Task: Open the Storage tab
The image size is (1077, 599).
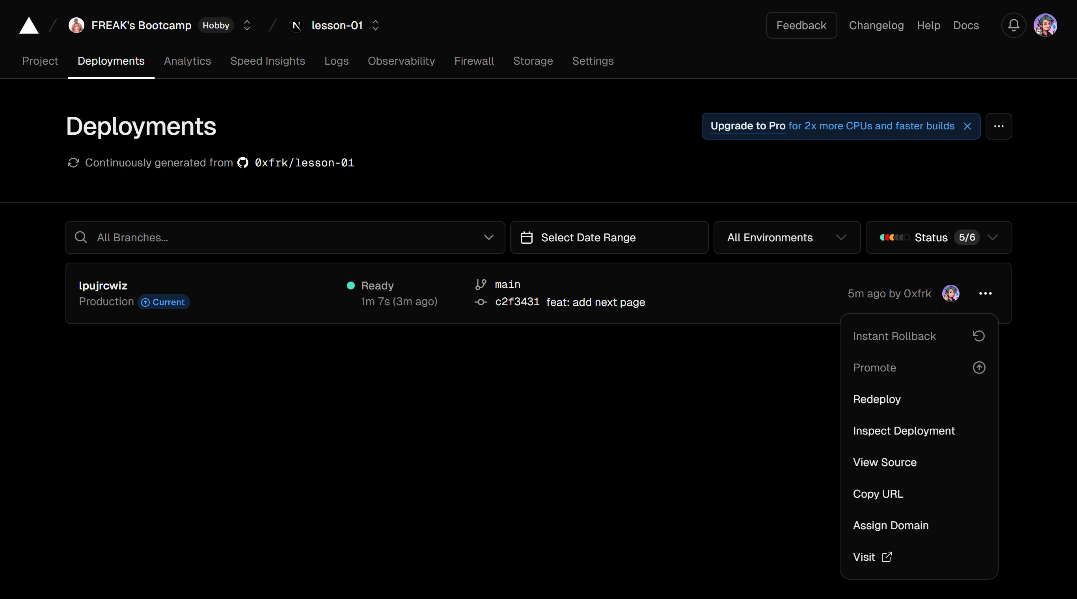Action: (x=533, y=61)
